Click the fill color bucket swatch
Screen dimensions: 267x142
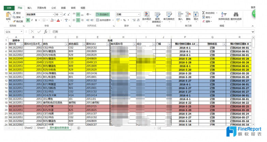coord(52,20)
